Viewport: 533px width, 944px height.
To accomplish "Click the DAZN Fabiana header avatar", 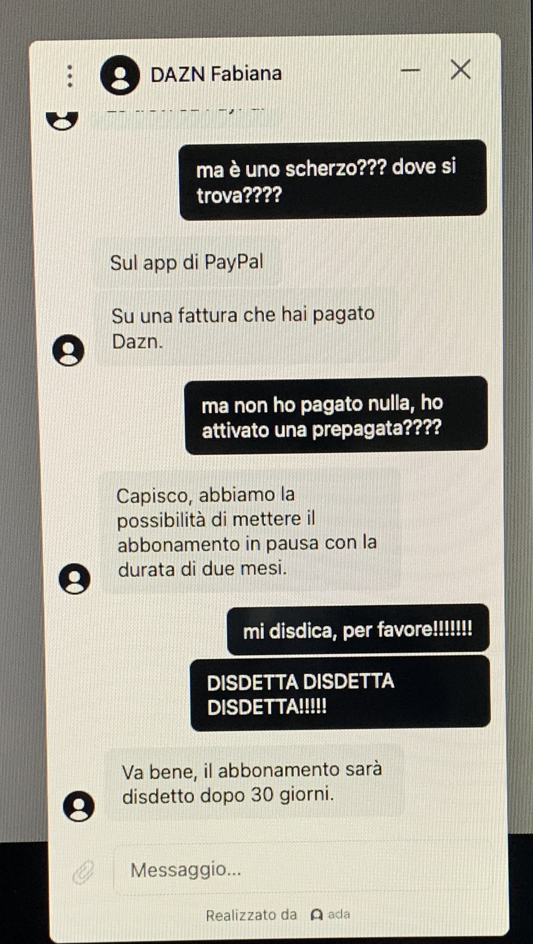I will (x=120, y=75).
